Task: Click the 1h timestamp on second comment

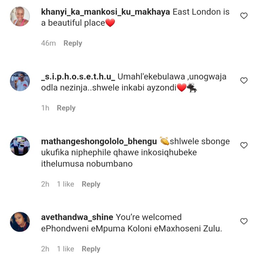Action: click(x=45, y=108)
